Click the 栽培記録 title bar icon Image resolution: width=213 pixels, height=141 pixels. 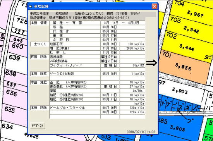pos(31,6)
